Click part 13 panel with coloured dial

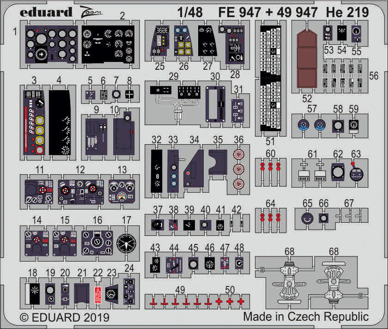tap(122, 192)
